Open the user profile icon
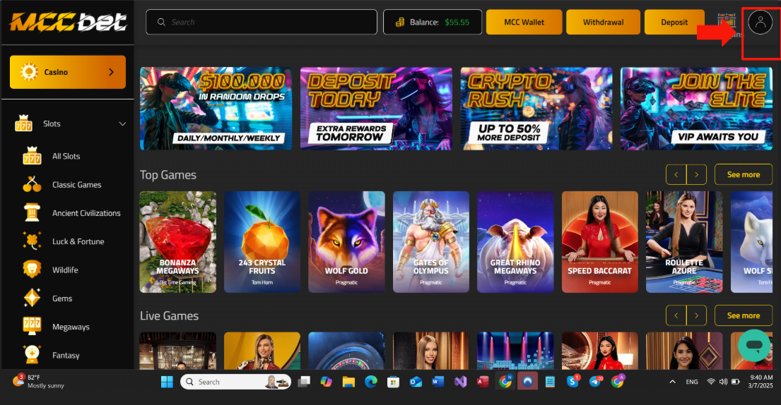The width and height of the screenshot is (781, 405). (760, 23)
